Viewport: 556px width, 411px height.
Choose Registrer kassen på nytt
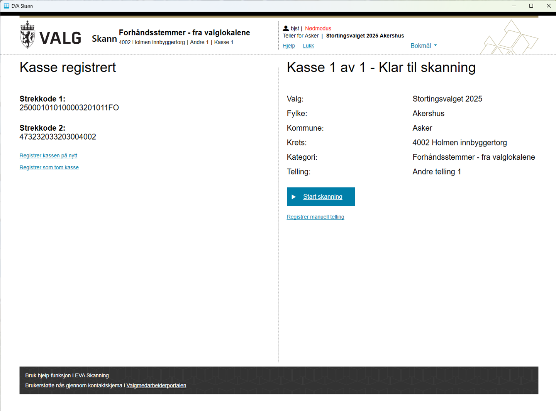(x=48, y=155)
